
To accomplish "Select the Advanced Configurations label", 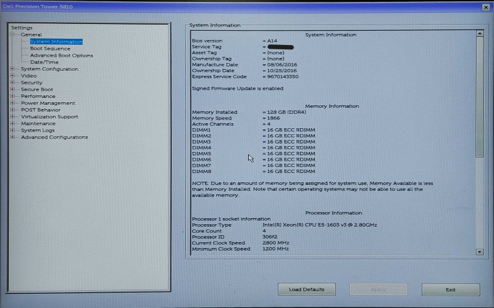I will pyautogui.click(x=54, y=137).
